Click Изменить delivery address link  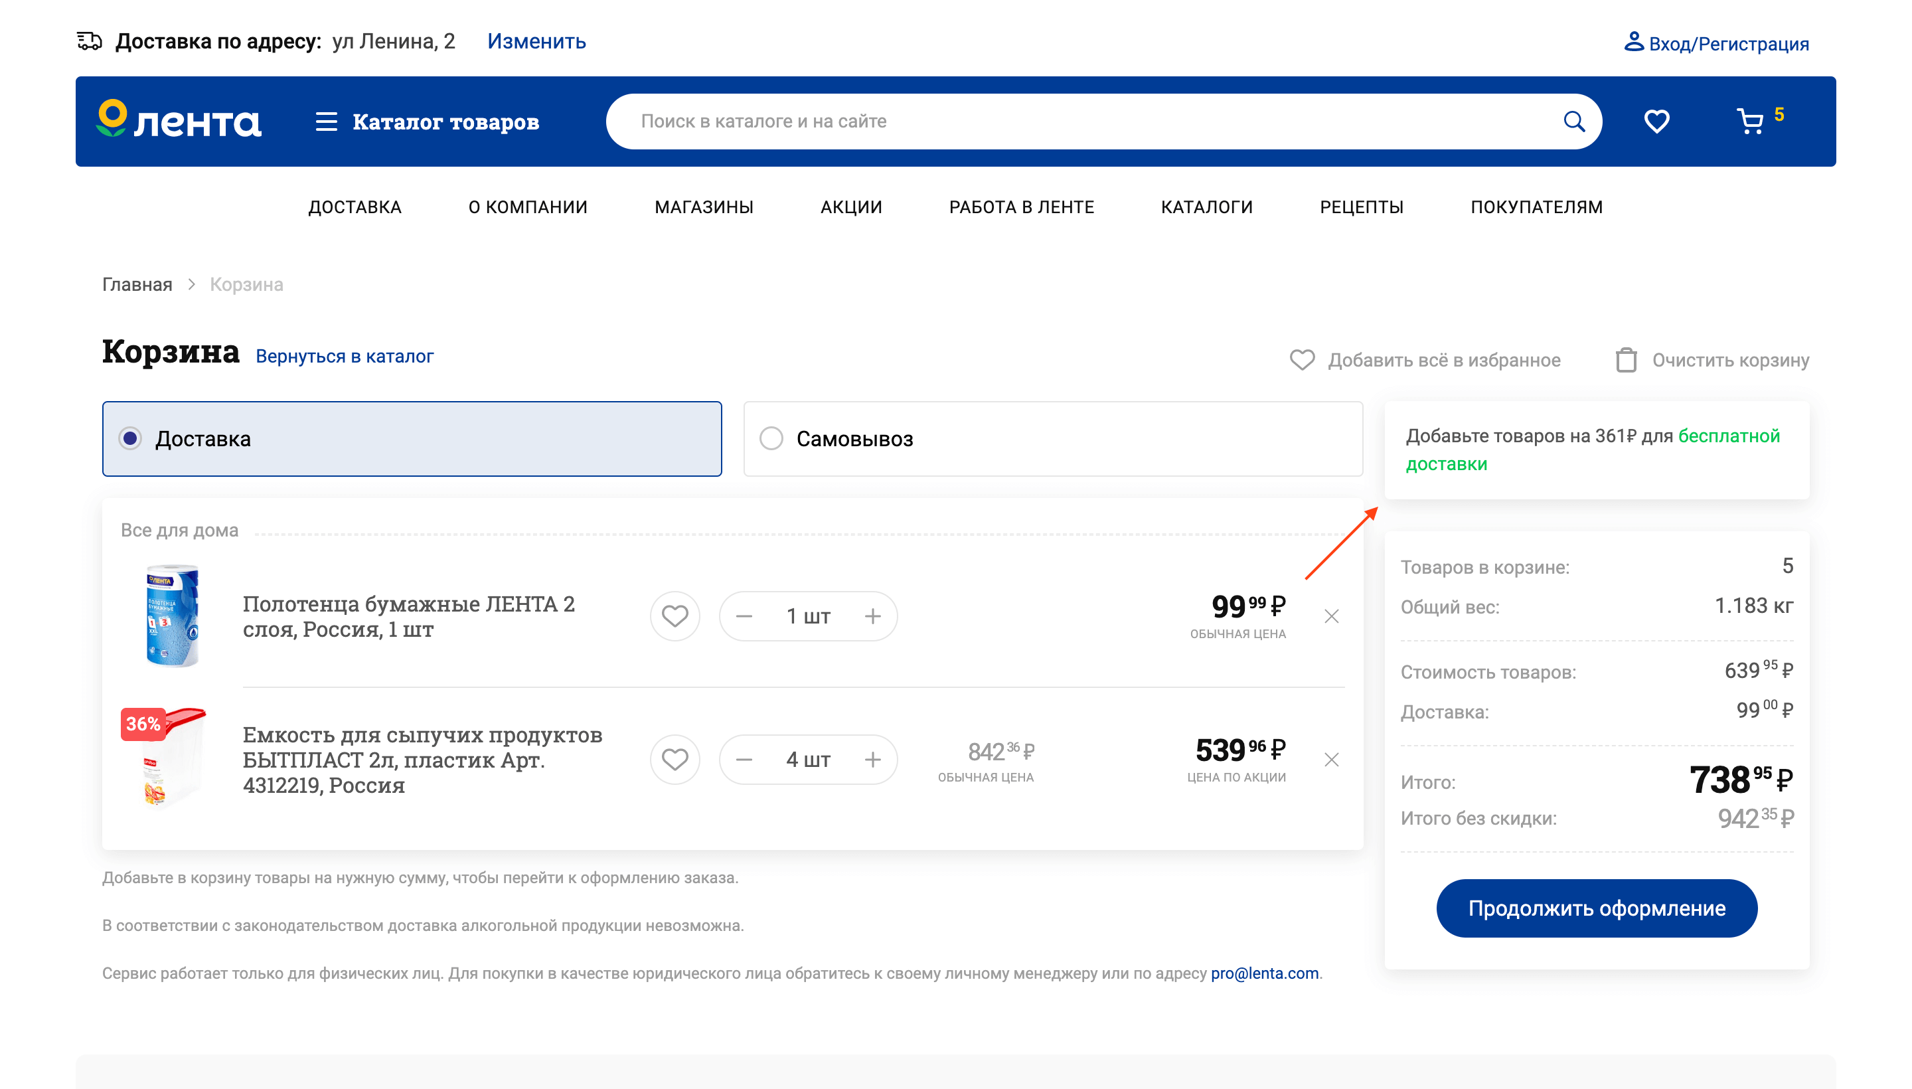[536, 41]
